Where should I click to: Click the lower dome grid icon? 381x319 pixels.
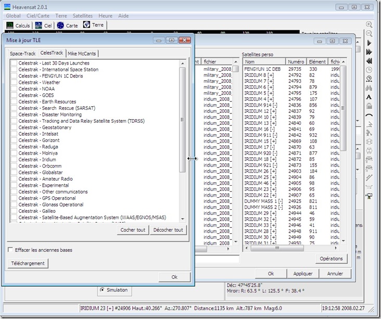369,169
